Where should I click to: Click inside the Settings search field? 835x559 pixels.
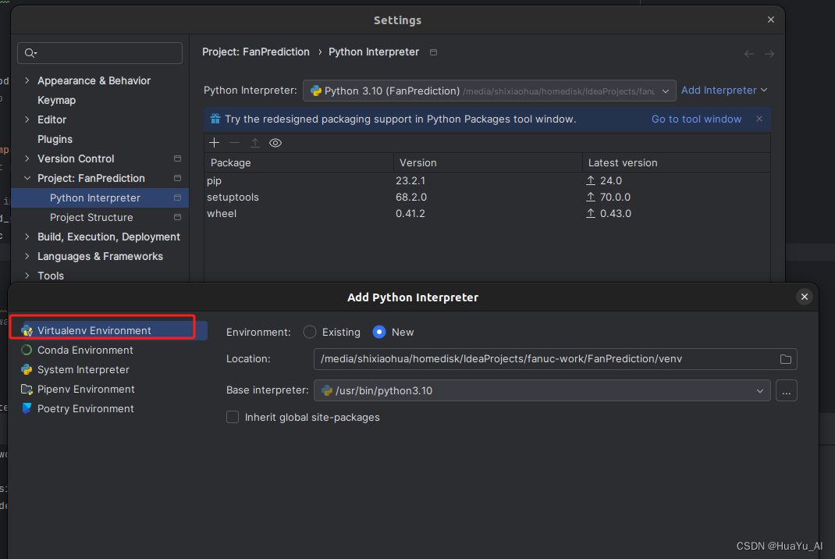[x=100, y=53]
